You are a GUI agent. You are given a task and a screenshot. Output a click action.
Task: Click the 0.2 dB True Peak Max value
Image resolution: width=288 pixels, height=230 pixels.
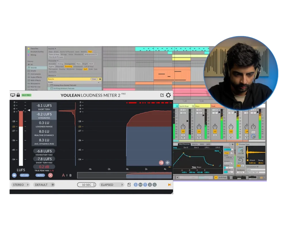pyautogui.click(x=44, y=167)
